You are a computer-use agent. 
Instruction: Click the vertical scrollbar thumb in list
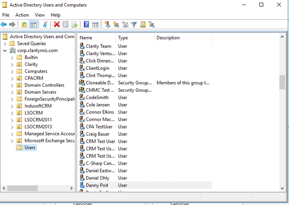pos(282,82)
